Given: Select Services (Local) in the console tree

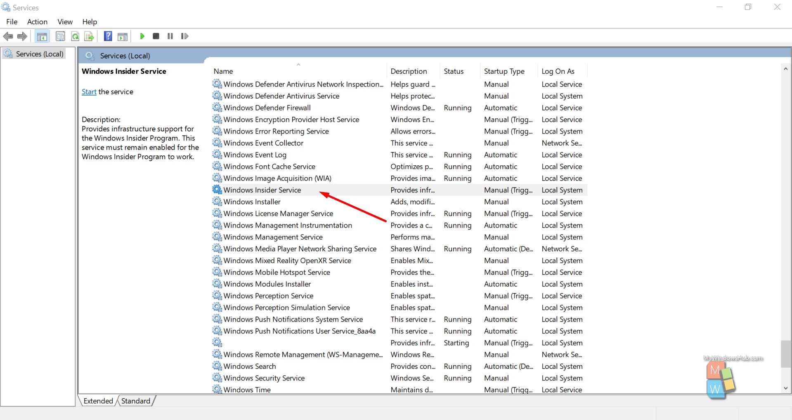Looking at the screenshot, I should click(x=34, y=54).
